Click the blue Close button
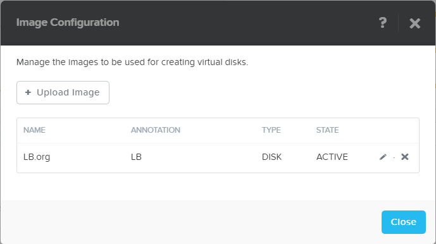The width and height of the screenshot is (436, 244). [404, 222]
